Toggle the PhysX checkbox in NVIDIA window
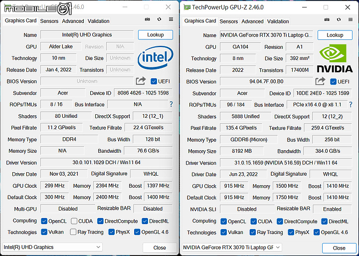359x256 pixels. [x=291, y=232]
